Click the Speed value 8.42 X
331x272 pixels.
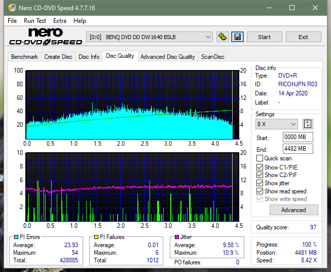tap(309, 260)
